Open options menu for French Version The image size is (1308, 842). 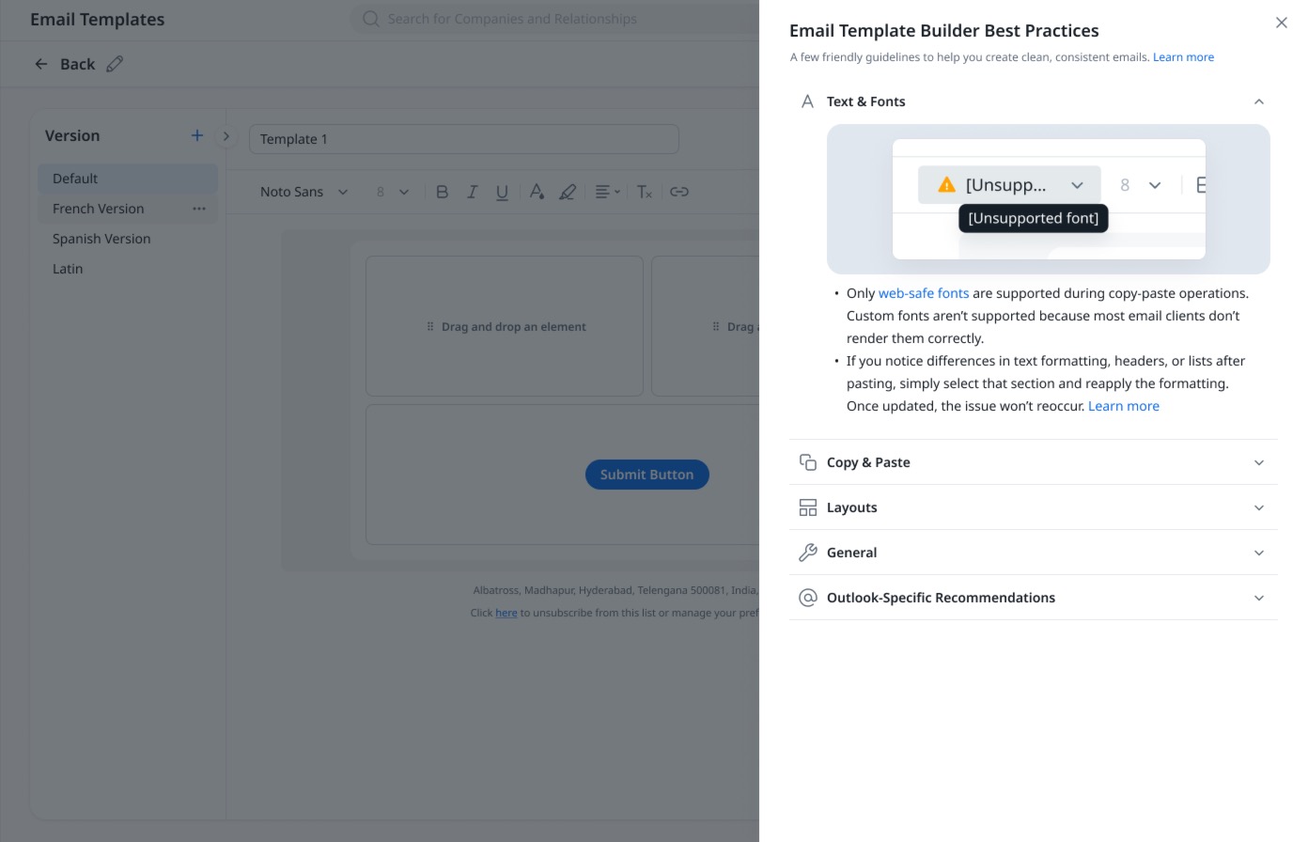(198, 209)
